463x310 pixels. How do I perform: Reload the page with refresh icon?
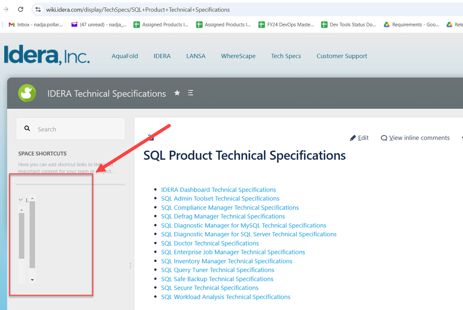pos(21,9)
